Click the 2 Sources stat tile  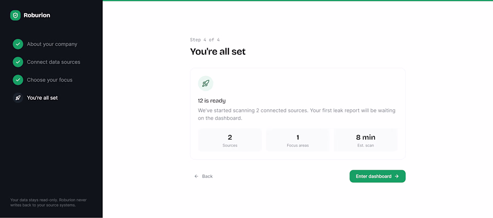[230, 140]
